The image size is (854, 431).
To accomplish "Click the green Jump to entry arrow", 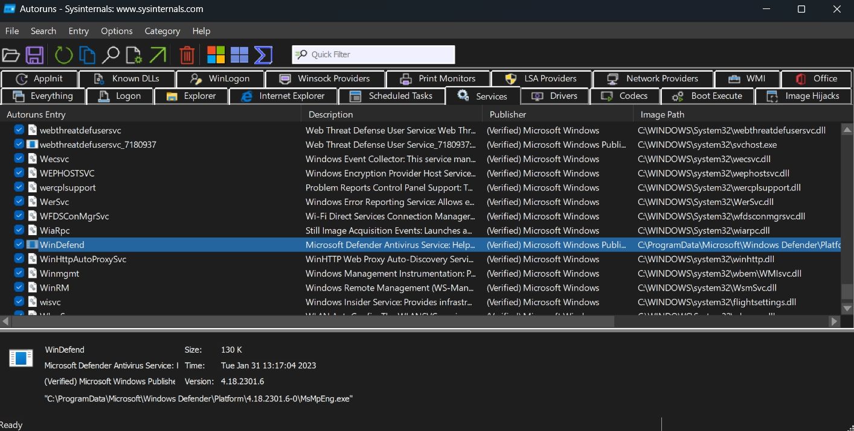I will tap(158, 55).
